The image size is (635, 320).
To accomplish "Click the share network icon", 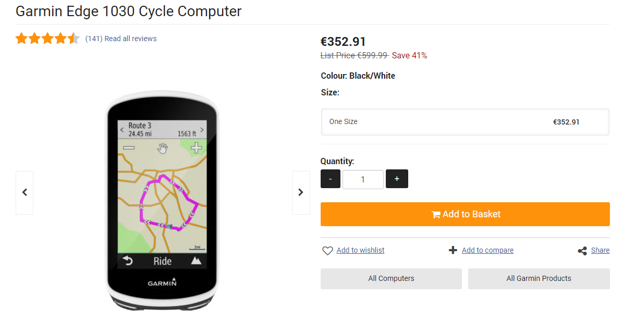I will tap(582, 251).
